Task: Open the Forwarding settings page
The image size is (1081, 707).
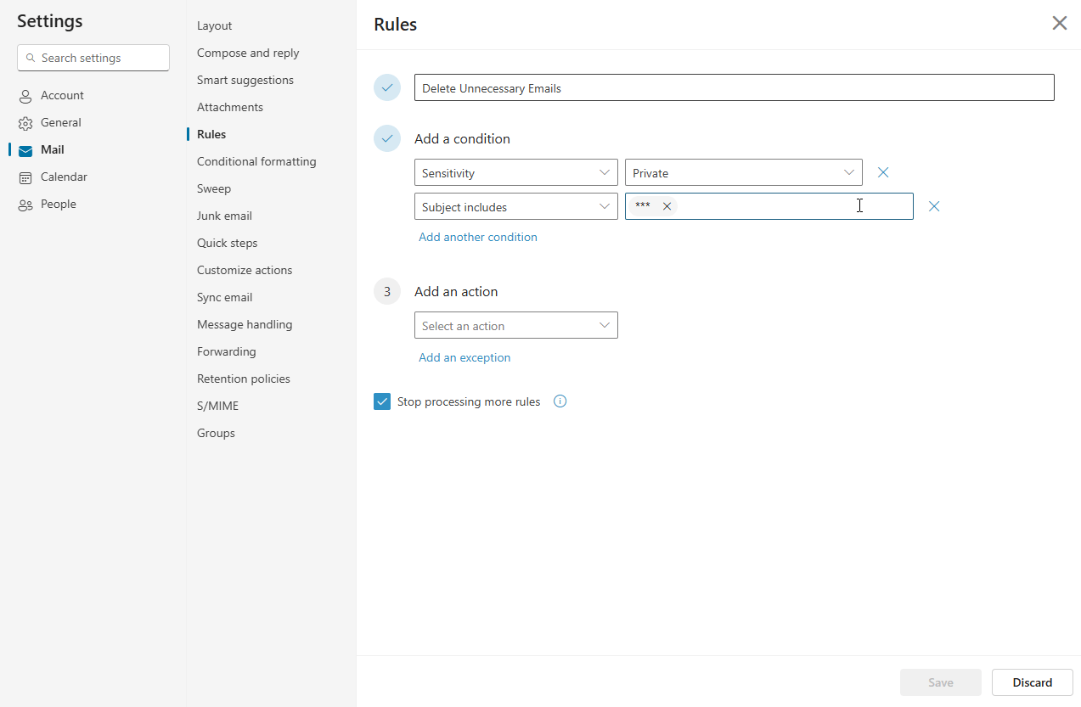Action: coord(226,351)
